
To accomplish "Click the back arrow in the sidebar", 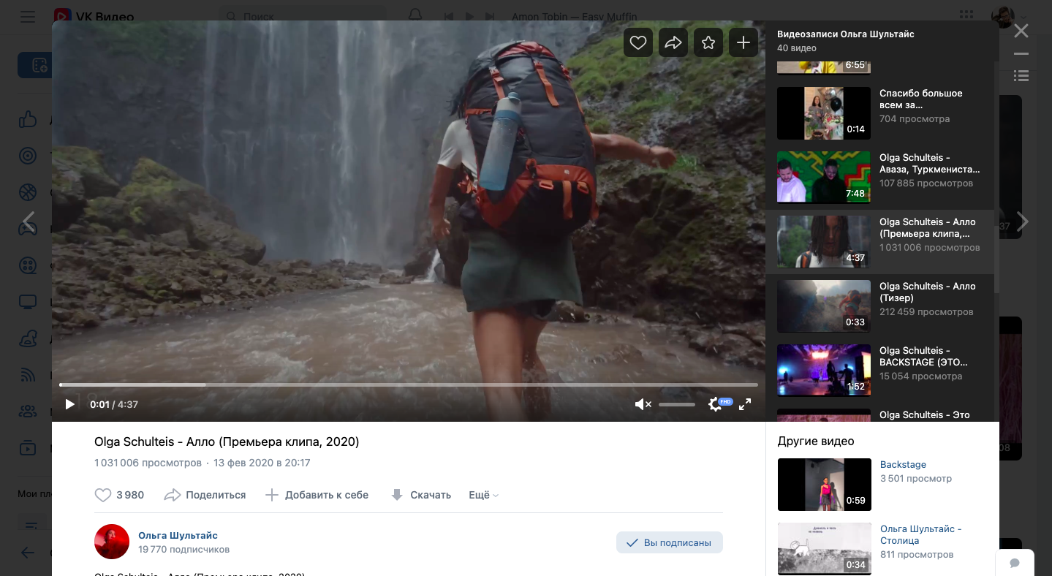I will (x=28, y=553).
